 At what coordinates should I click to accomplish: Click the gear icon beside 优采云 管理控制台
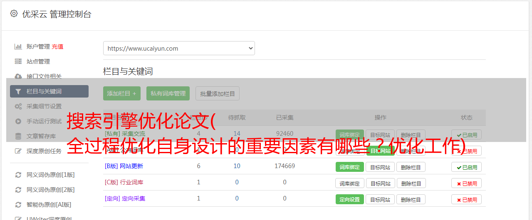[14, 14]
